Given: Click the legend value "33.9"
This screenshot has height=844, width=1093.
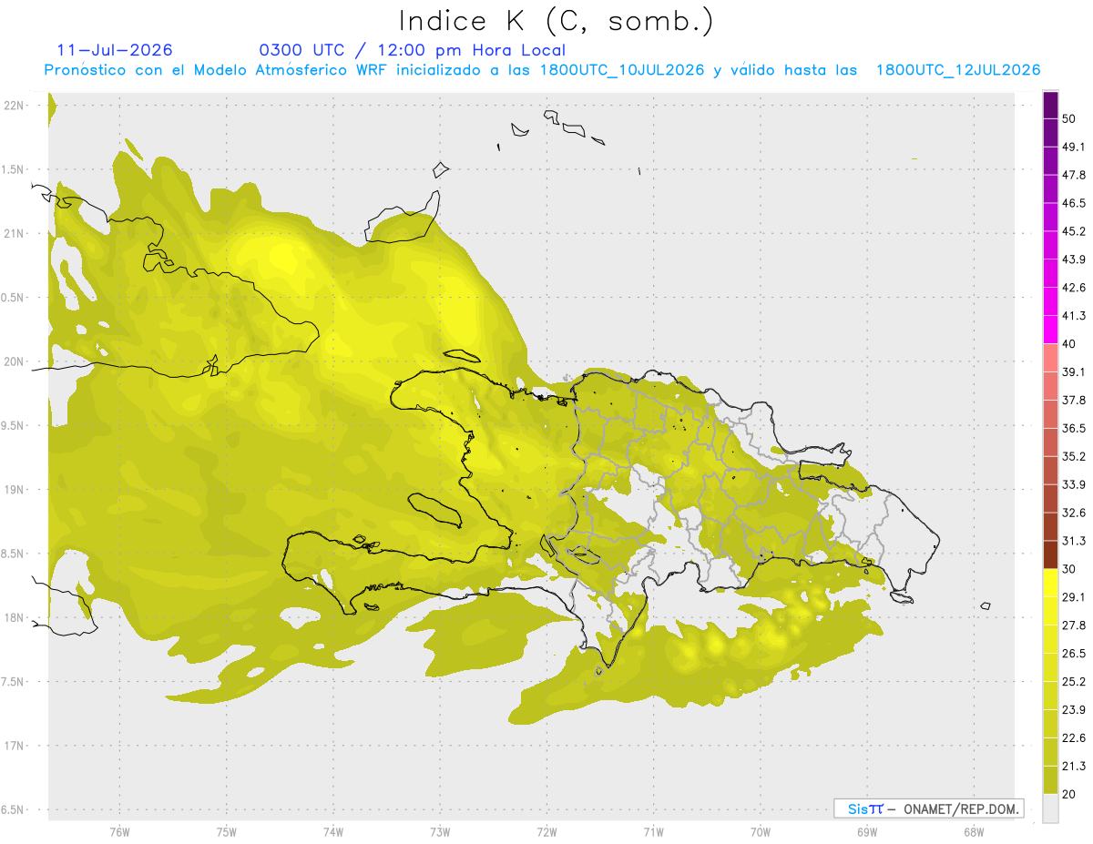Looking at the screenshot, I should tap(1074, 484).
